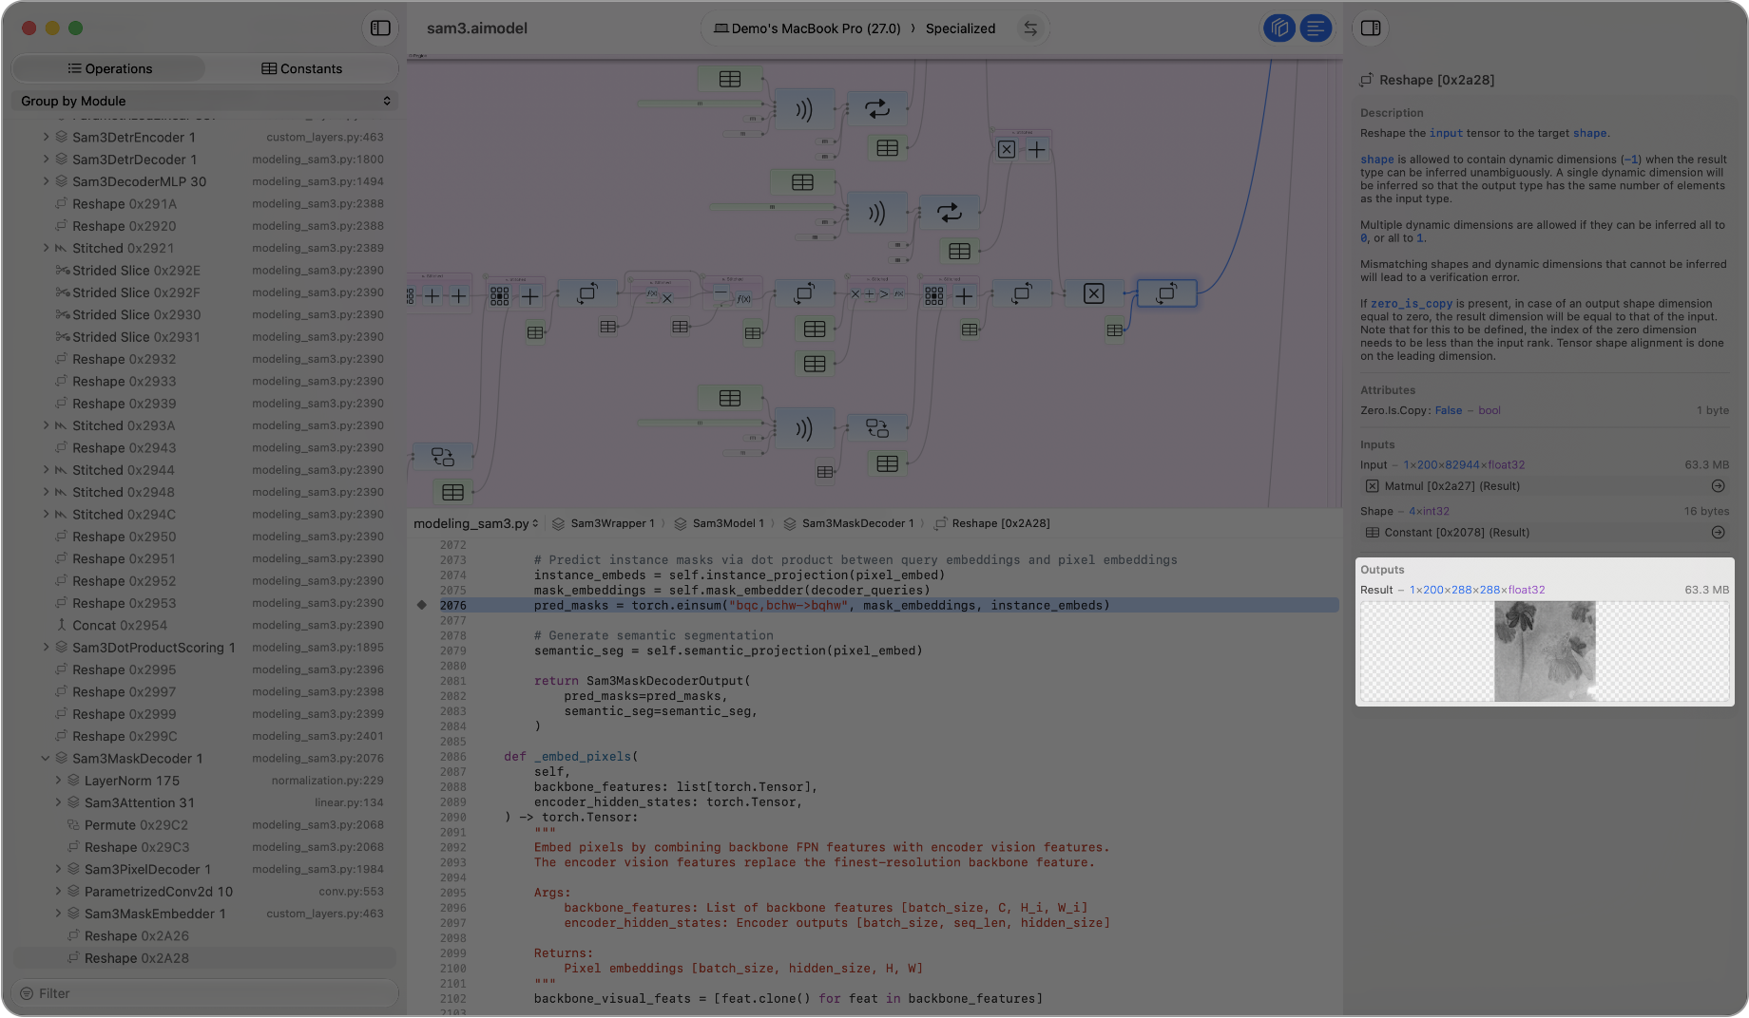Screen dimensions: 1749x1018
Task: Select the Permute 0x29C2 operation row
Action: (204, 825)
